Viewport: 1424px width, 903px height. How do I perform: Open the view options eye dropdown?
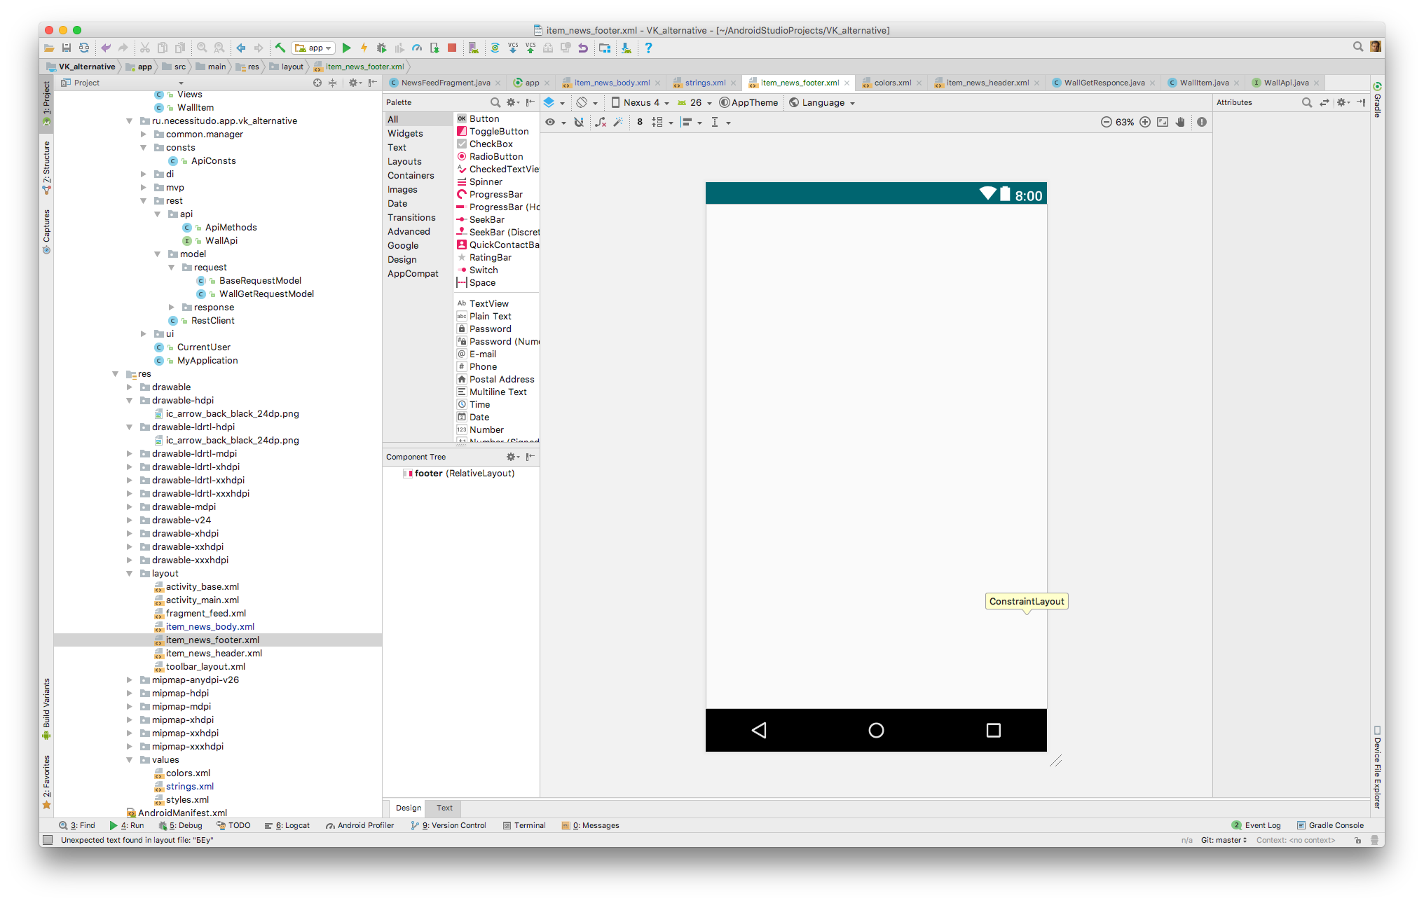coord(555,122)
